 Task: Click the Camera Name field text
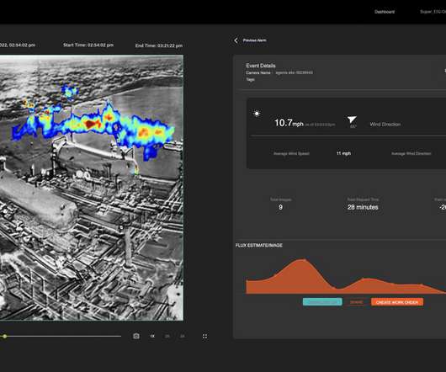(279, 73)
